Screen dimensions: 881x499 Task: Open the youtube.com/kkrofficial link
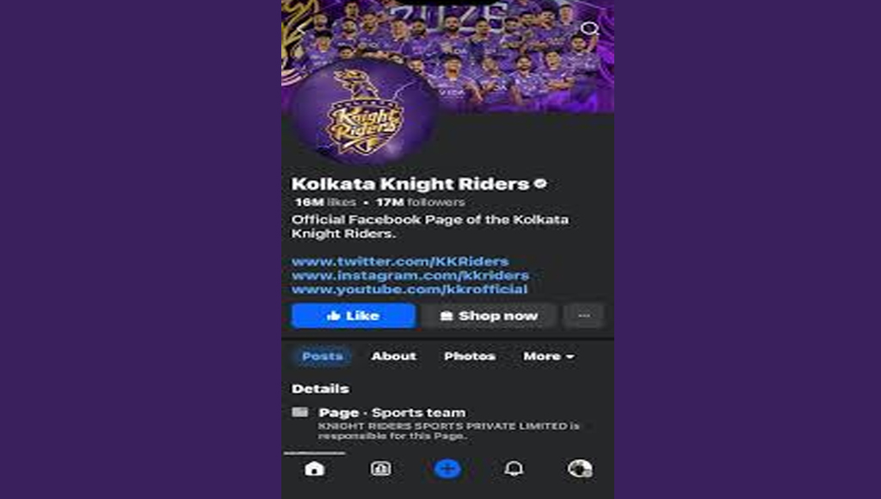pos(409,289)
